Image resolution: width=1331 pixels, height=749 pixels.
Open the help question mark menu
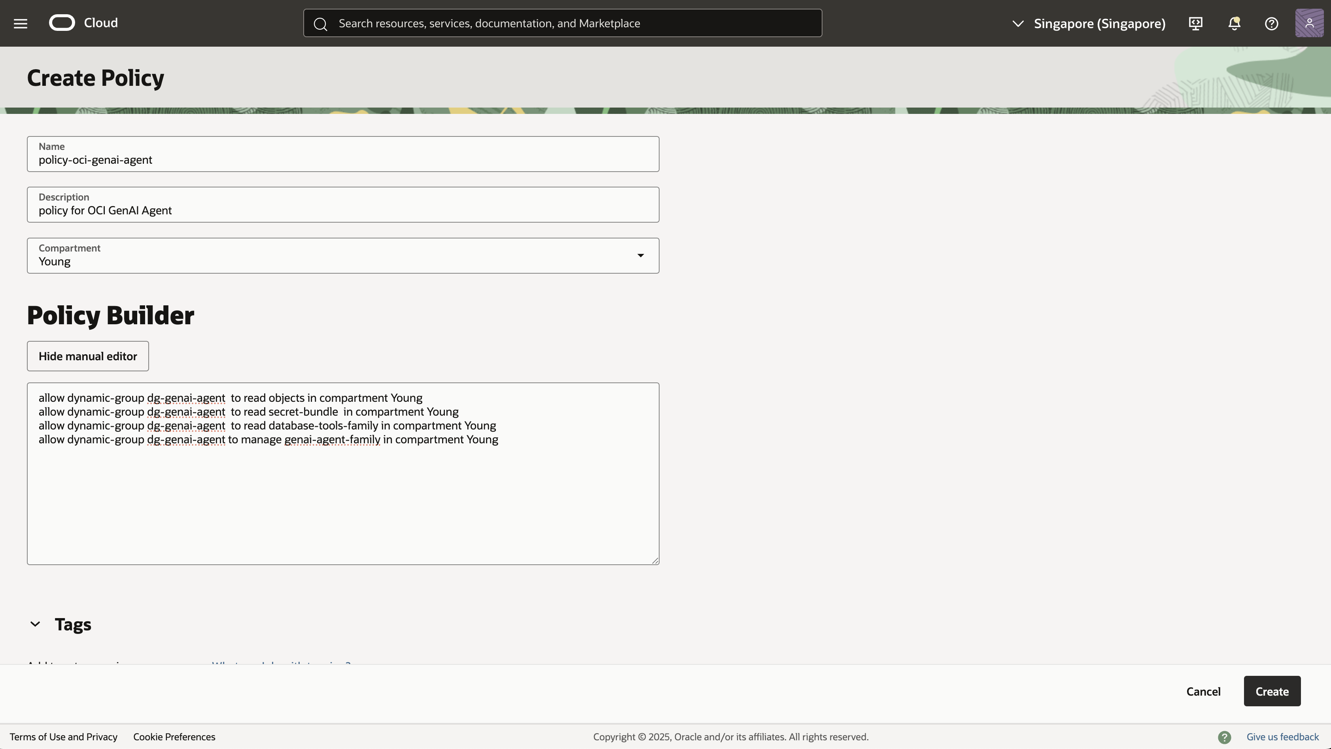coord(1272,23)
